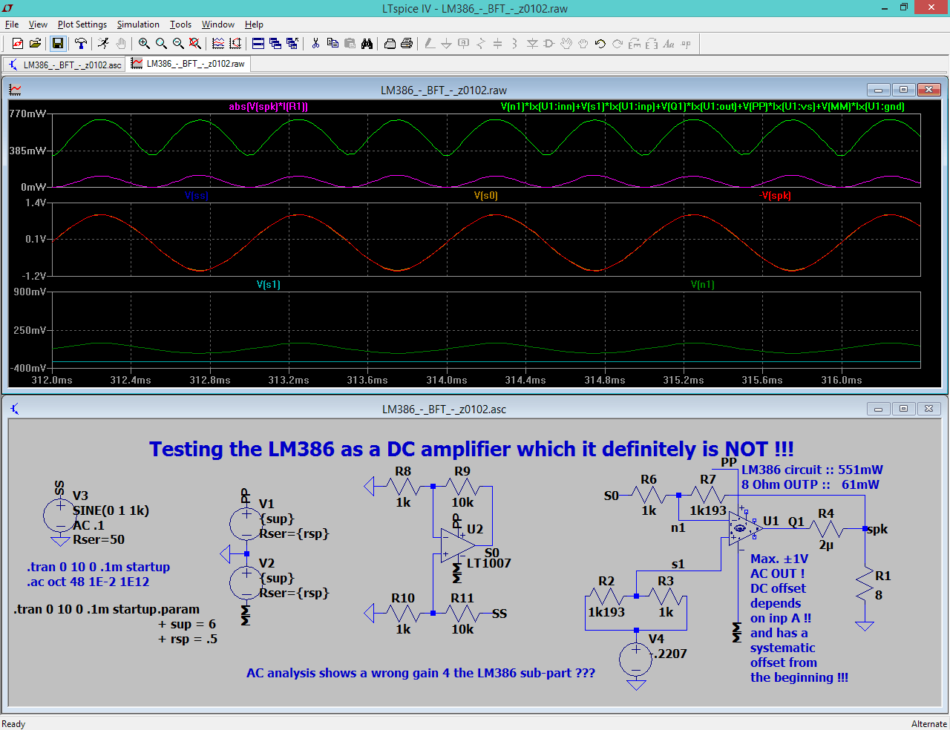Click the 'Testing the LM386 as a DC amplifier' title
This screenshot has height=730, width=950.
coord(471,450)
